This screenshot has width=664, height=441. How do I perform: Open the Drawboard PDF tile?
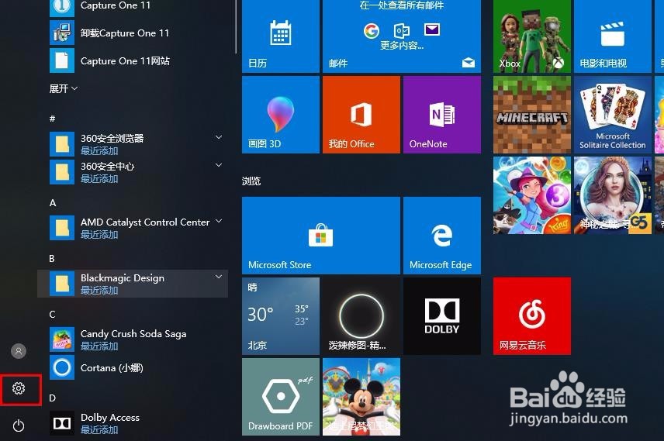pyautogui.click(x=280, y=397)
